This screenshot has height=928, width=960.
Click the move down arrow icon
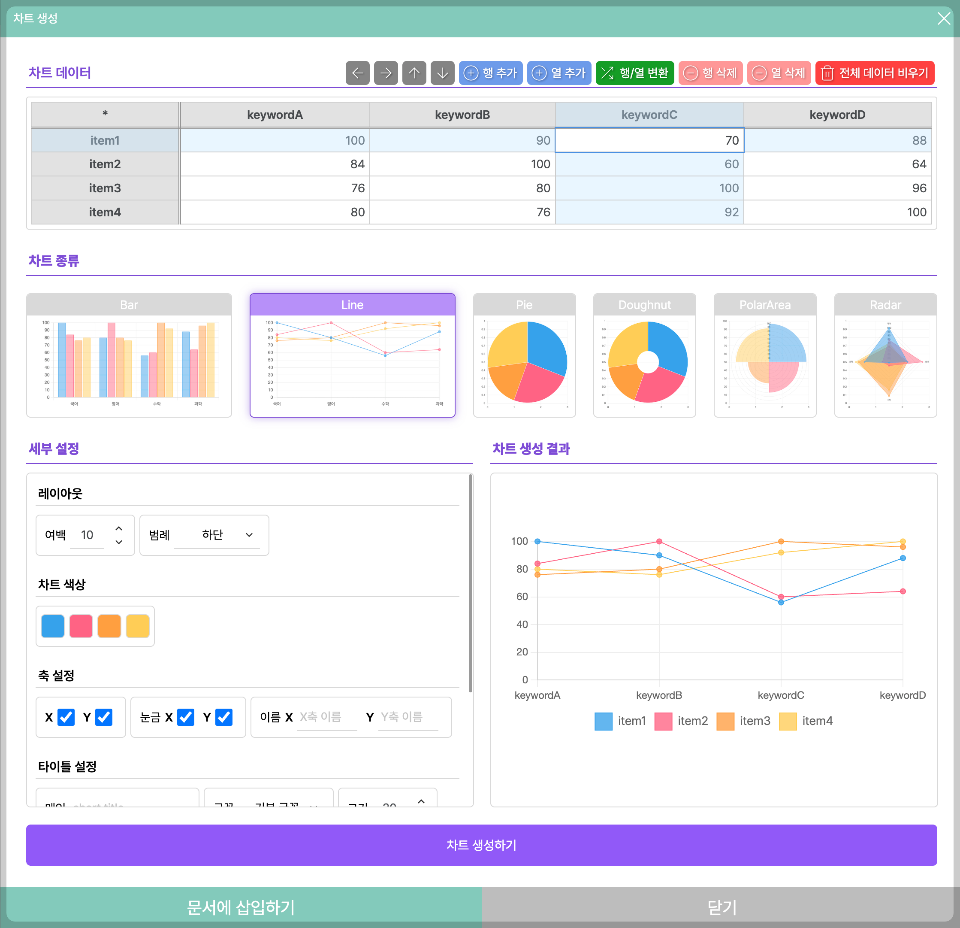[x=442, y=73]
